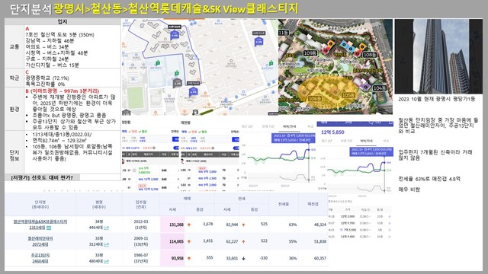Screen dimensions: 488x274
Task: Open the 철산역롯데캐슬&SK뷰클래스티지 complex link
Action: pos(40,221)
